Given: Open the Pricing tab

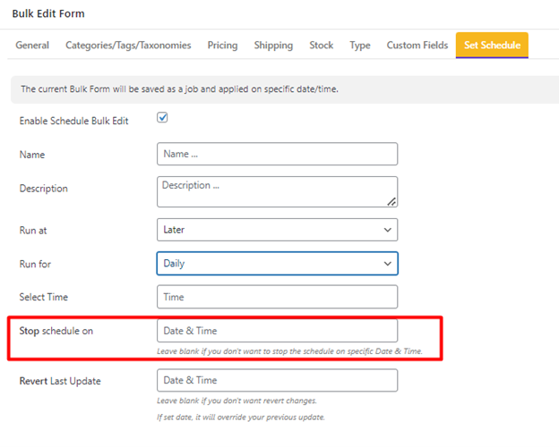Looking at the screenshot, I should (222, 46).
